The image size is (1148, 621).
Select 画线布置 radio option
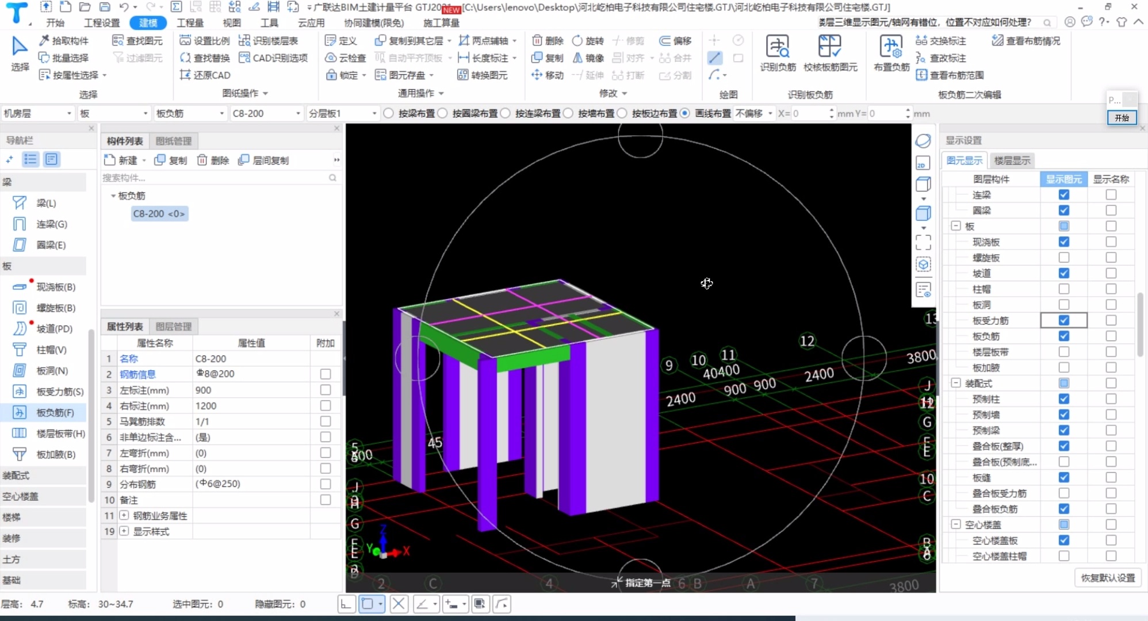684,113
